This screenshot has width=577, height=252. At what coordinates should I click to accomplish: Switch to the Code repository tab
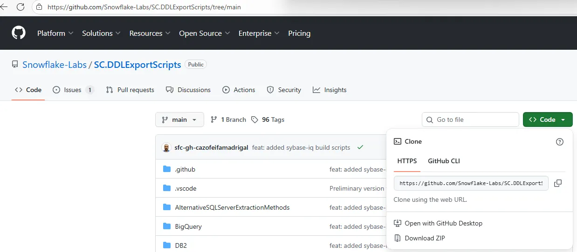pos(28,90)
